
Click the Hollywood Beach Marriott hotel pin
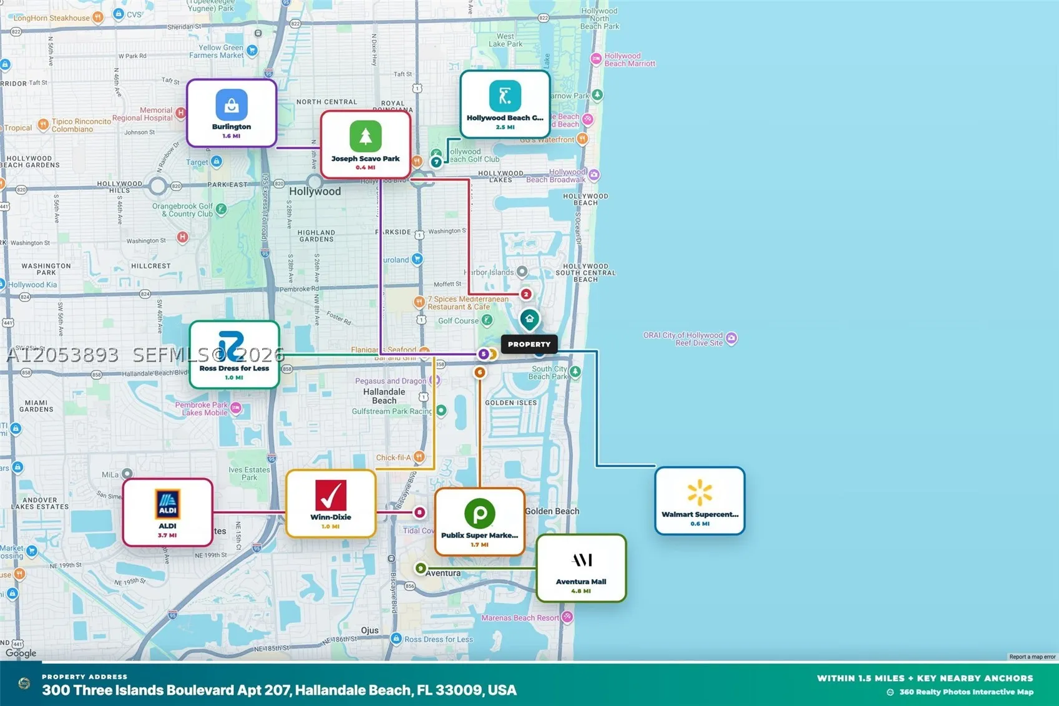[x=596, y=60]
